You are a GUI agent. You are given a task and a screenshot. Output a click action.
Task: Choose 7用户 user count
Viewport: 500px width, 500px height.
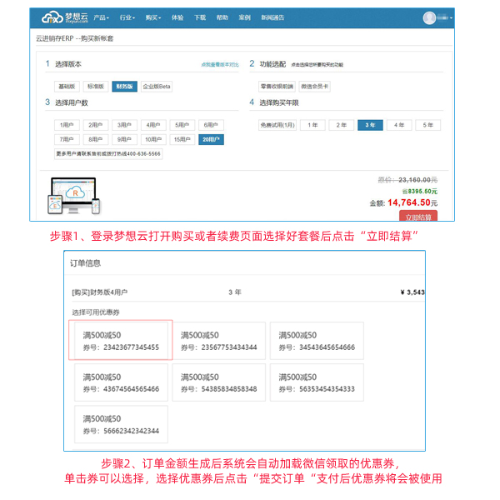point(67,139)
